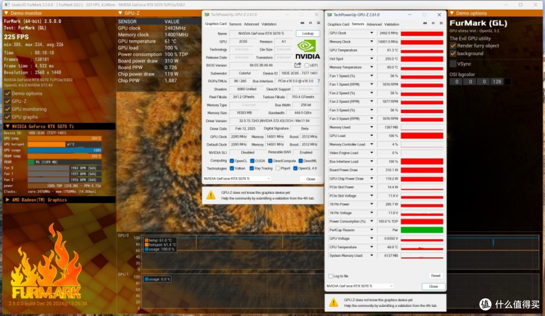
Task: Click the camera icon in GPU-Z Sensors window
Action: [425, 23]
